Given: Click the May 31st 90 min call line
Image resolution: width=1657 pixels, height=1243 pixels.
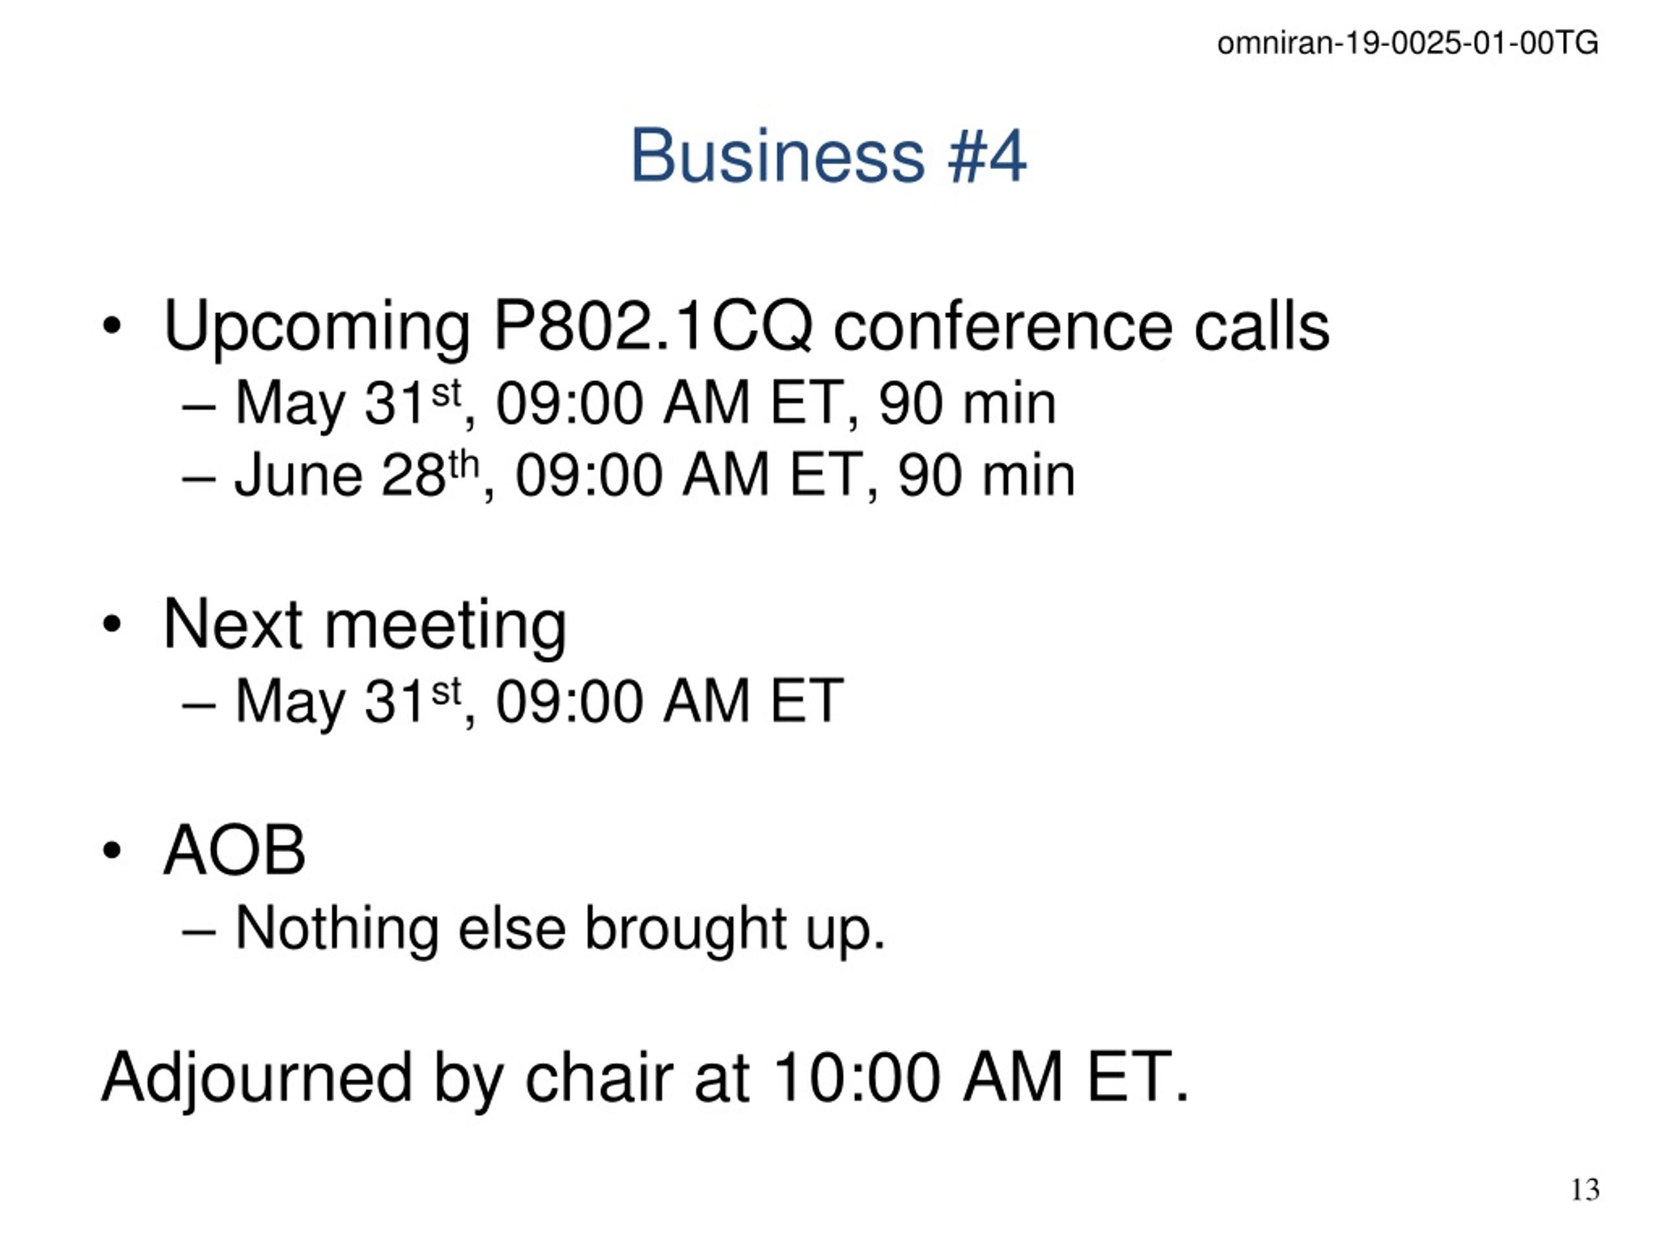Looking at the screenshot, I should click(645, 405).
